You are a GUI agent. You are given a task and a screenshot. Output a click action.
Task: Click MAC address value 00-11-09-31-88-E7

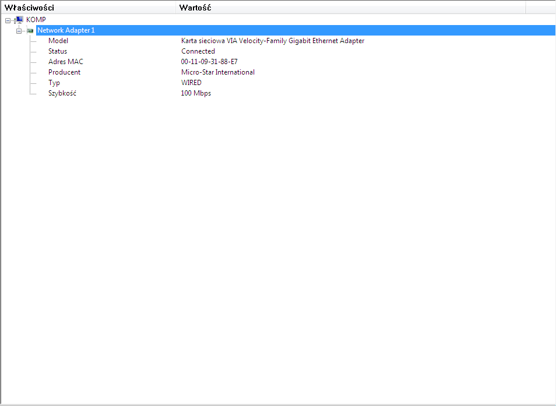click(209, 62)
